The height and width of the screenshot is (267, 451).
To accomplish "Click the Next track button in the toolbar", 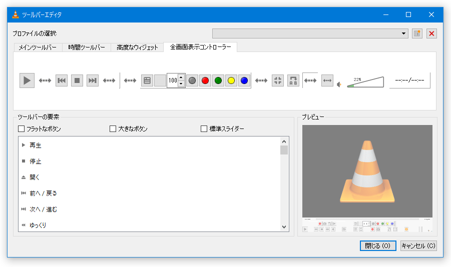I will point(93,80).
